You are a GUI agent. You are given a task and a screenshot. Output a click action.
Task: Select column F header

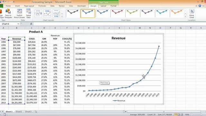pyautogui.click(x=67, y=28)
